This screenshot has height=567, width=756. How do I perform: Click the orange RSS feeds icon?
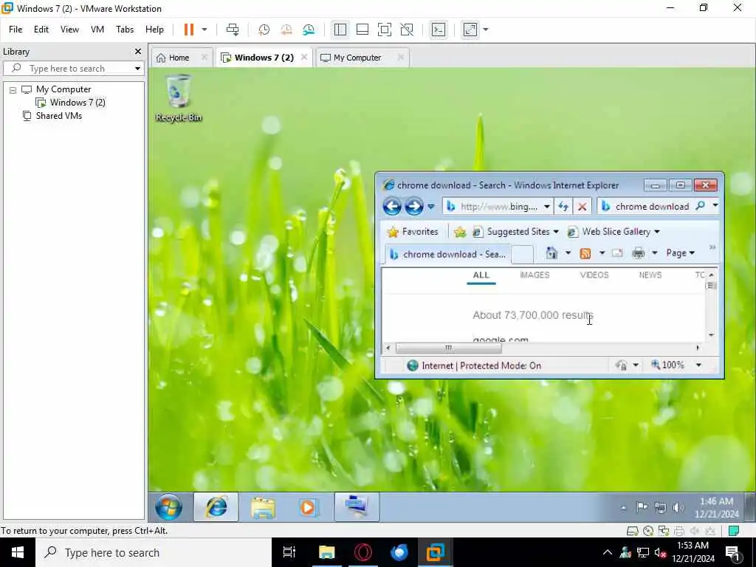coord(585,253)
